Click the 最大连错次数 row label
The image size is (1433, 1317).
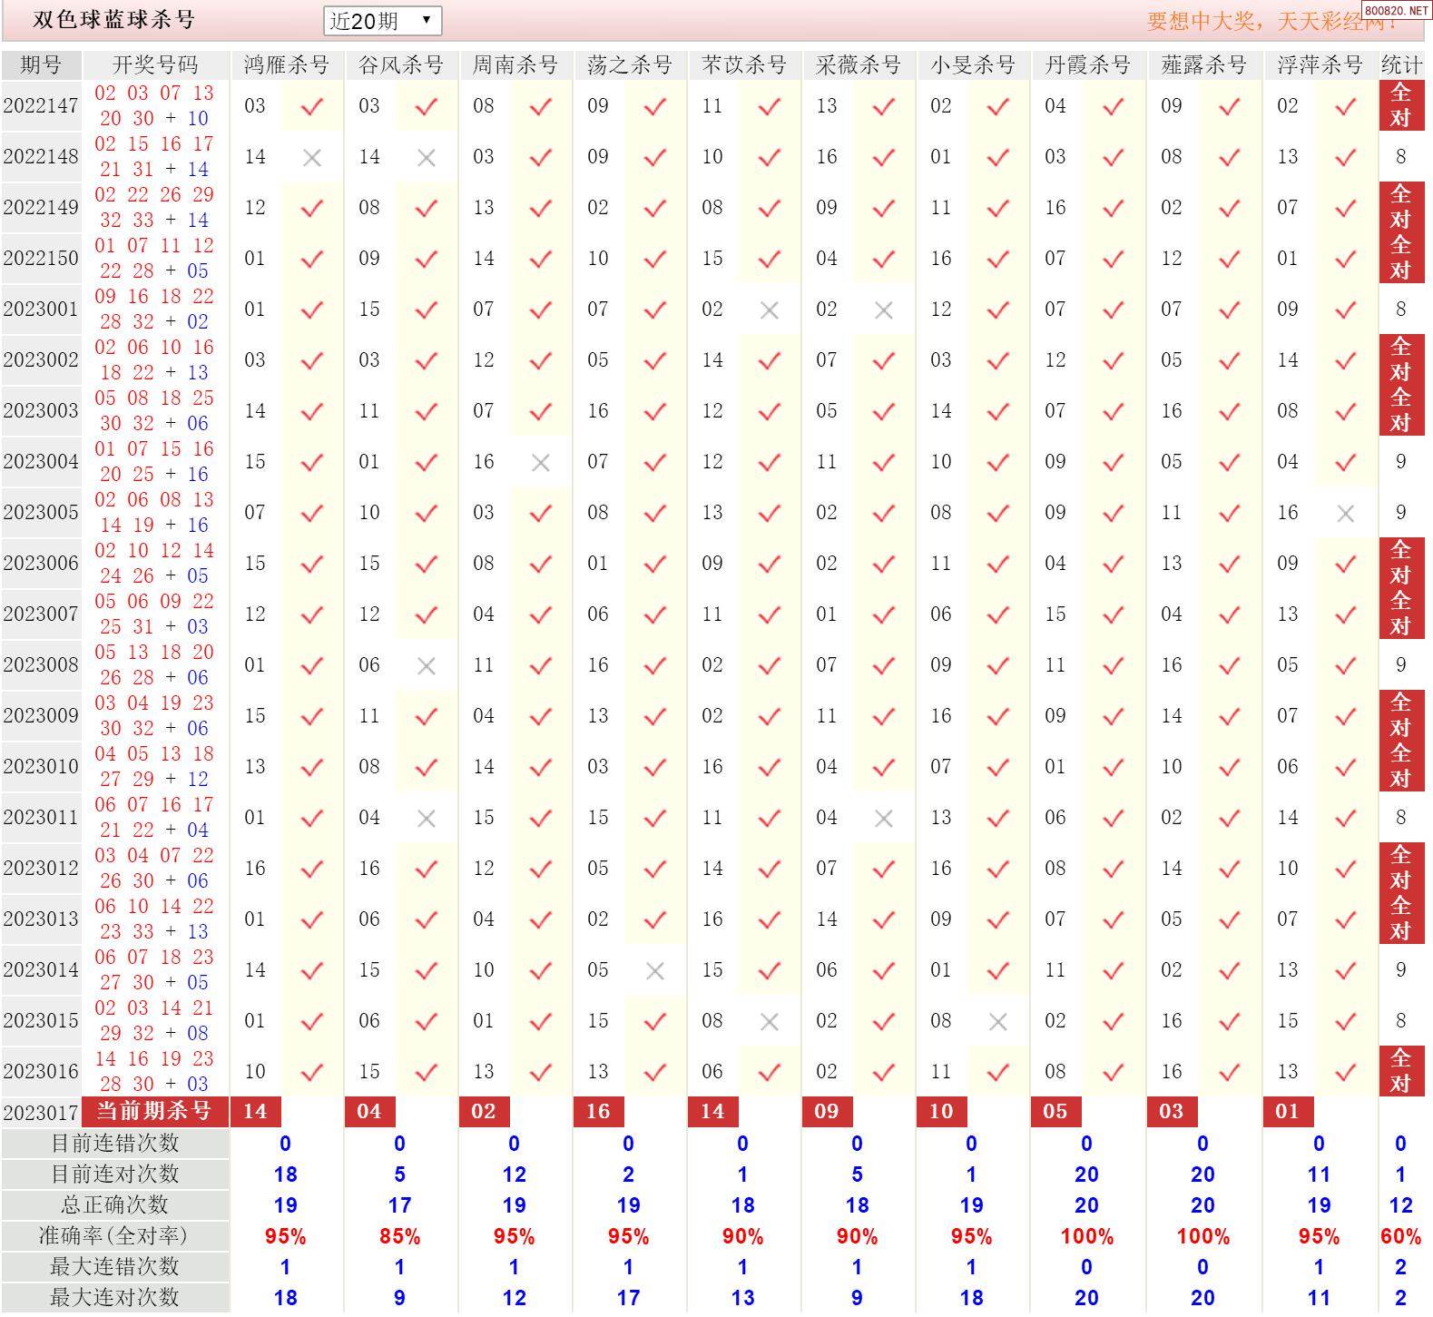tap(115, 1267)
